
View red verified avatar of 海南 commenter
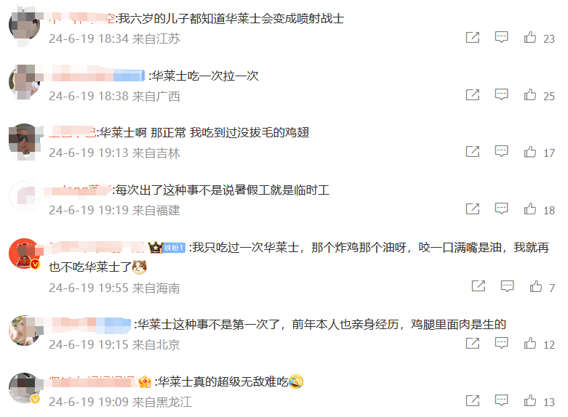point(24,254)
